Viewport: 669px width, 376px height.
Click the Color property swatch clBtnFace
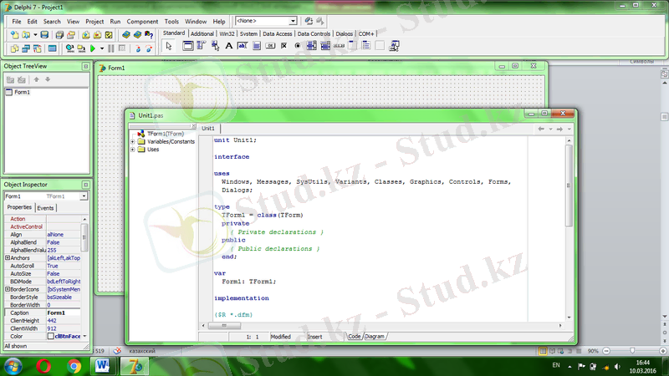50,336
